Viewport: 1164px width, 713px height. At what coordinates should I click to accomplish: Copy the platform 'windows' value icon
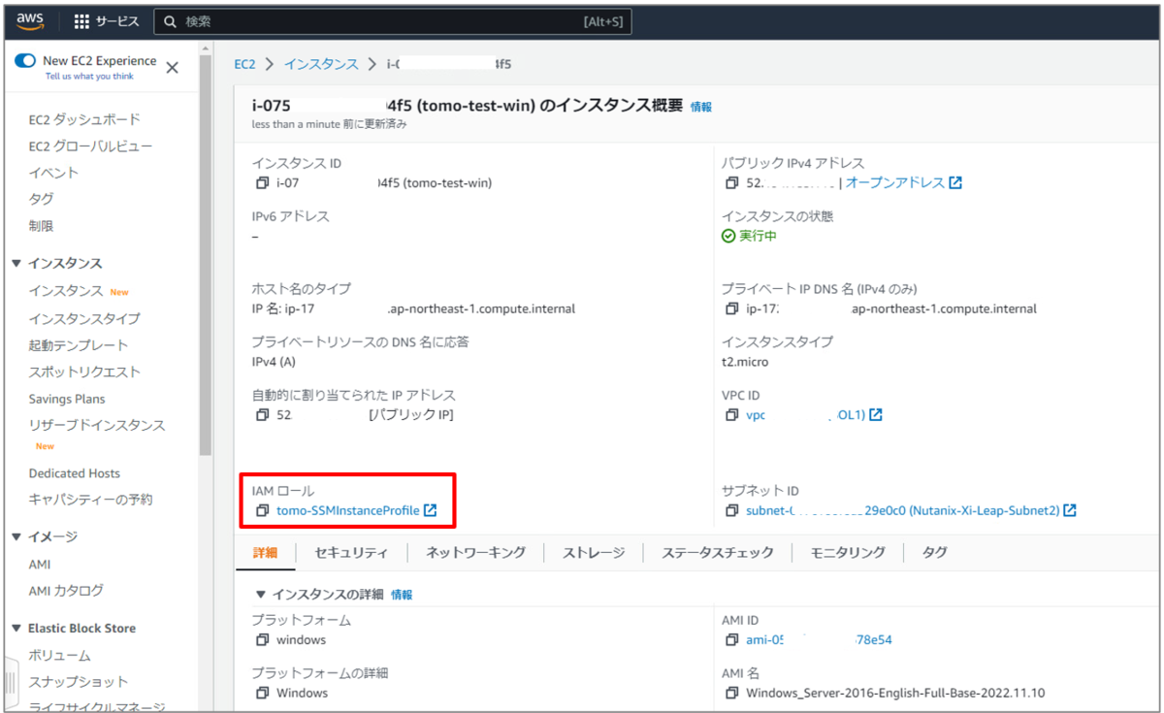pyautogui.click(x=262, y=640)
